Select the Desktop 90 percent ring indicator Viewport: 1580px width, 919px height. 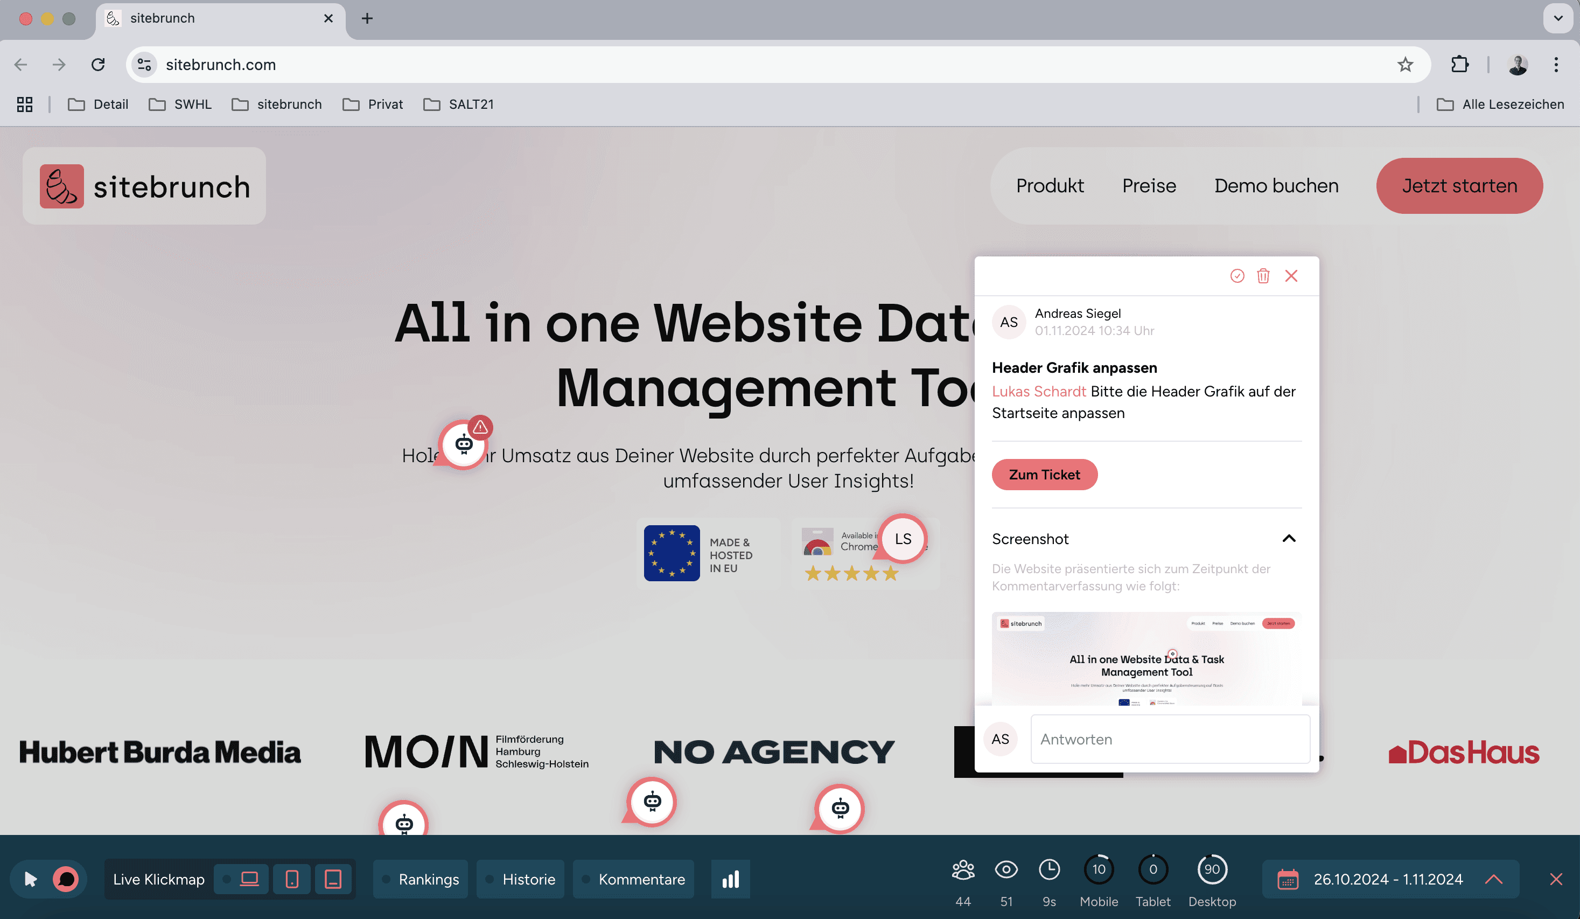tap(1211, 869)
